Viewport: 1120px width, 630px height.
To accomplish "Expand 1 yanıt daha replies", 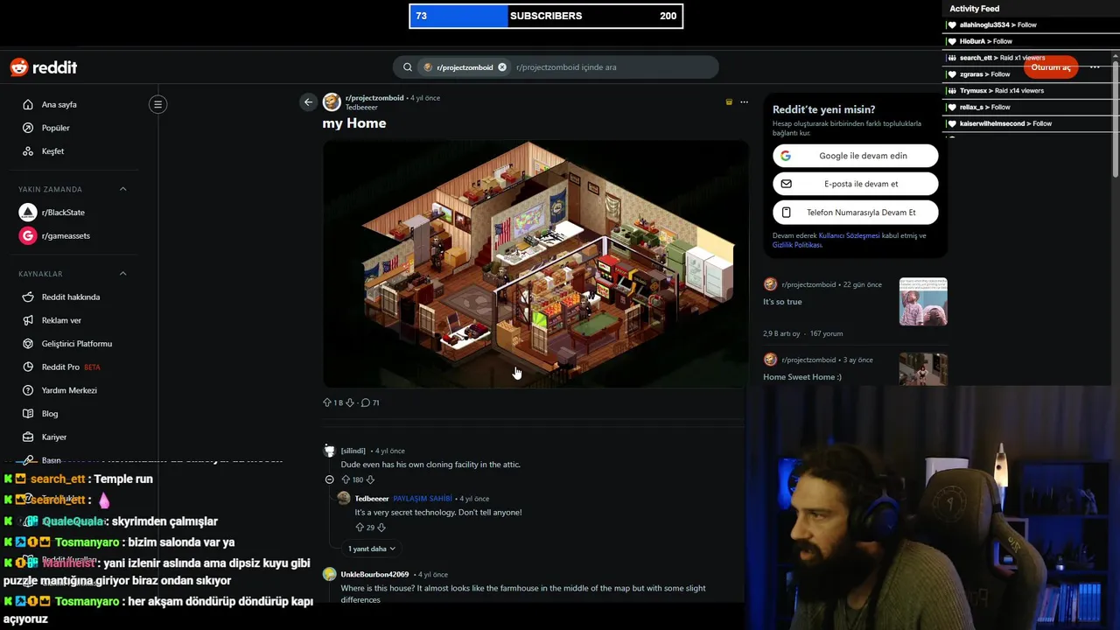I will [371, 549].
